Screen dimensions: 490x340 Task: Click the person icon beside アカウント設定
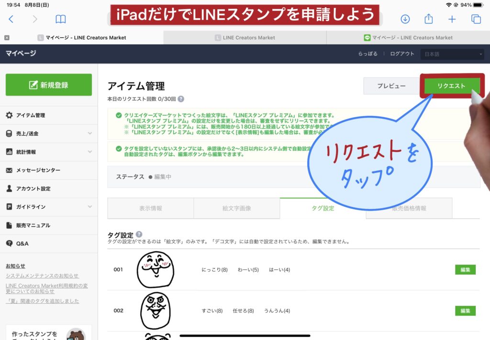click(x=10, y=189)
